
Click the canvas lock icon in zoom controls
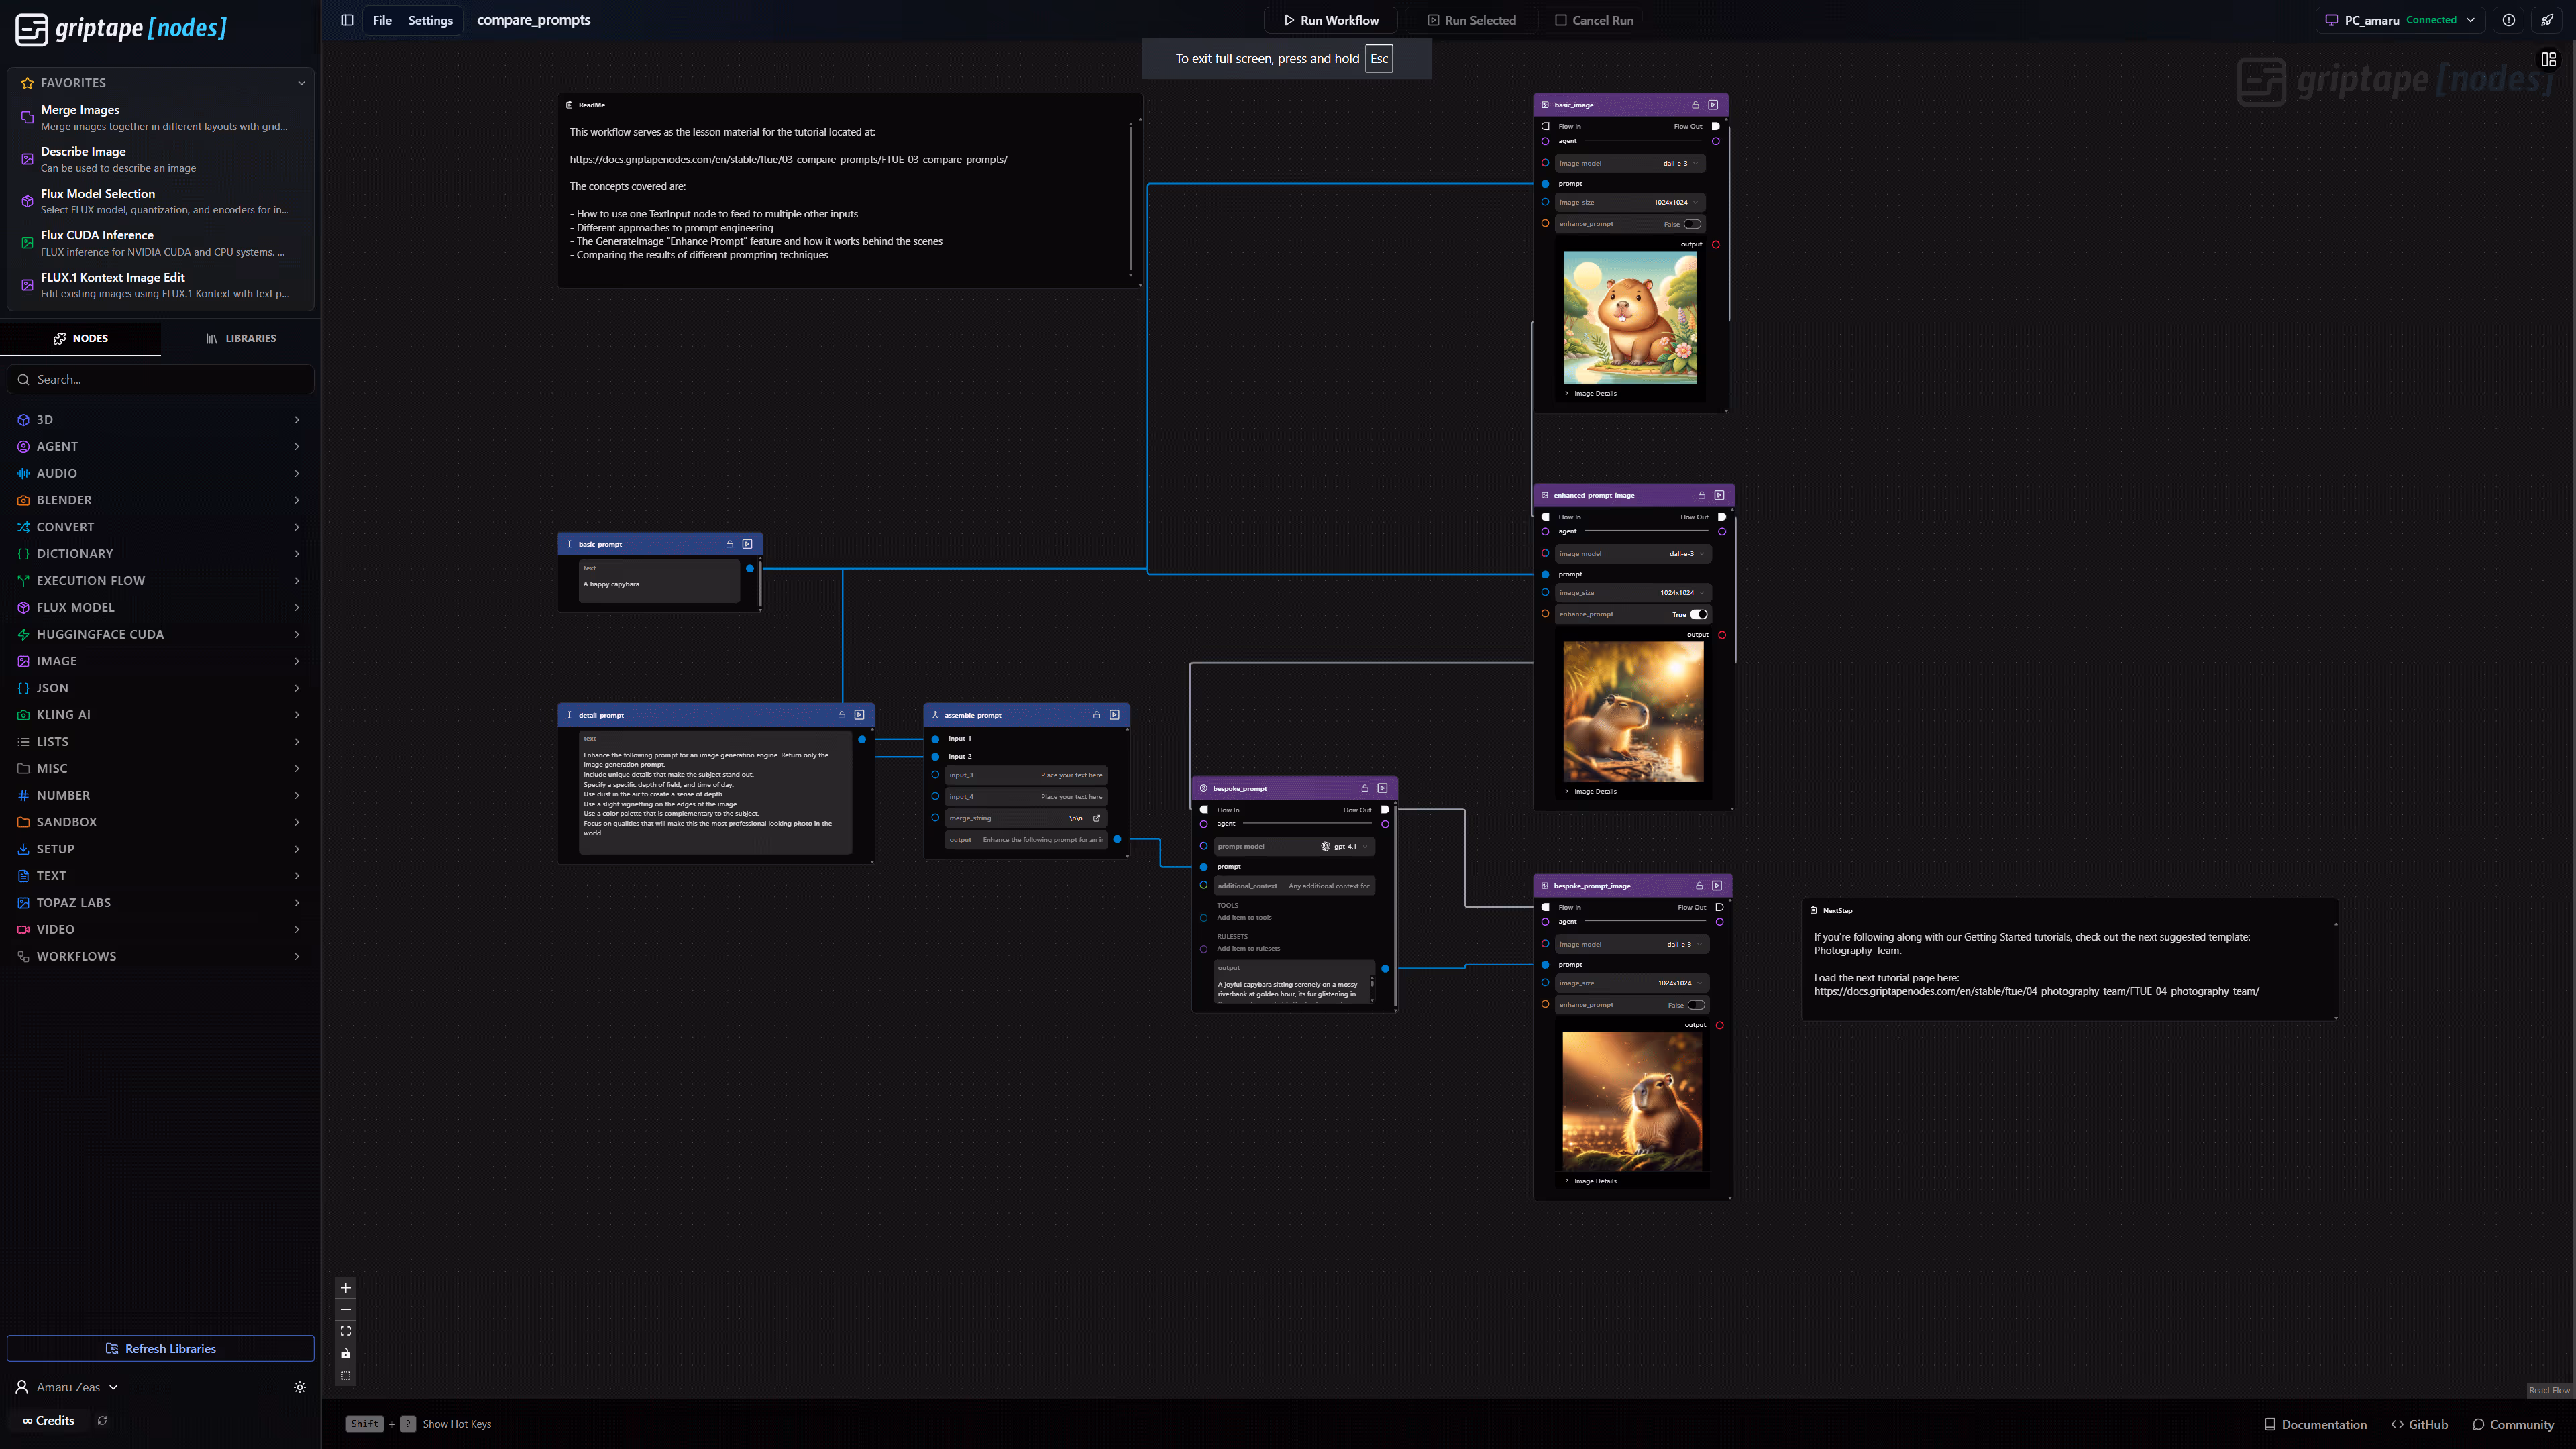[345, 1353]
